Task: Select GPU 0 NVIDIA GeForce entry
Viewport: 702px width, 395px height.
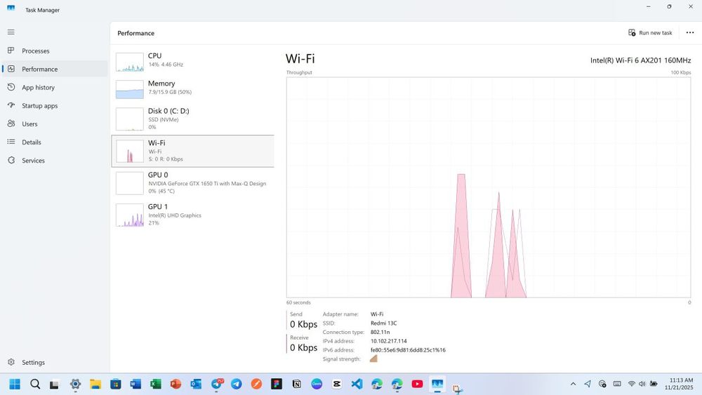Action: point(192,183)
